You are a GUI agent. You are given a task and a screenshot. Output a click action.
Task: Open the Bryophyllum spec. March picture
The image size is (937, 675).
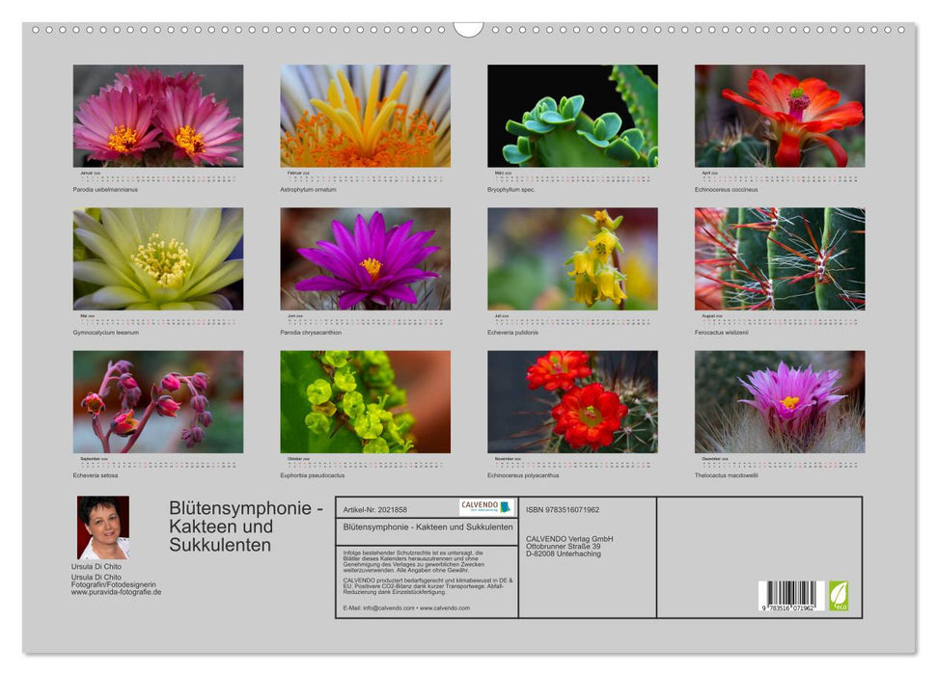(x=572, y=116)
